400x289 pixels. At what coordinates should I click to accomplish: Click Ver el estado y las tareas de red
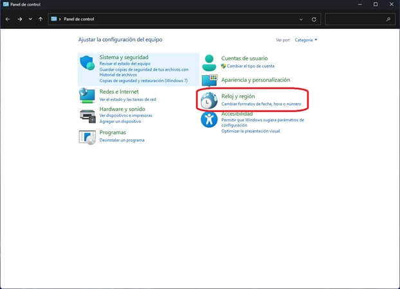click(127, 100)
